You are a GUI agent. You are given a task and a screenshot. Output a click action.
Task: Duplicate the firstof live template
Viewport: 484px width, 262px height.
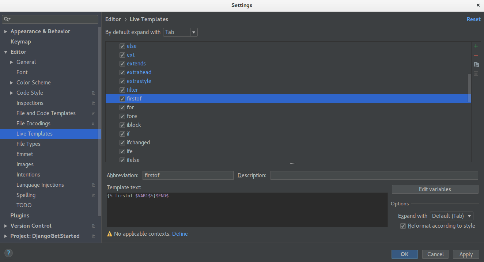coord(476,64)
